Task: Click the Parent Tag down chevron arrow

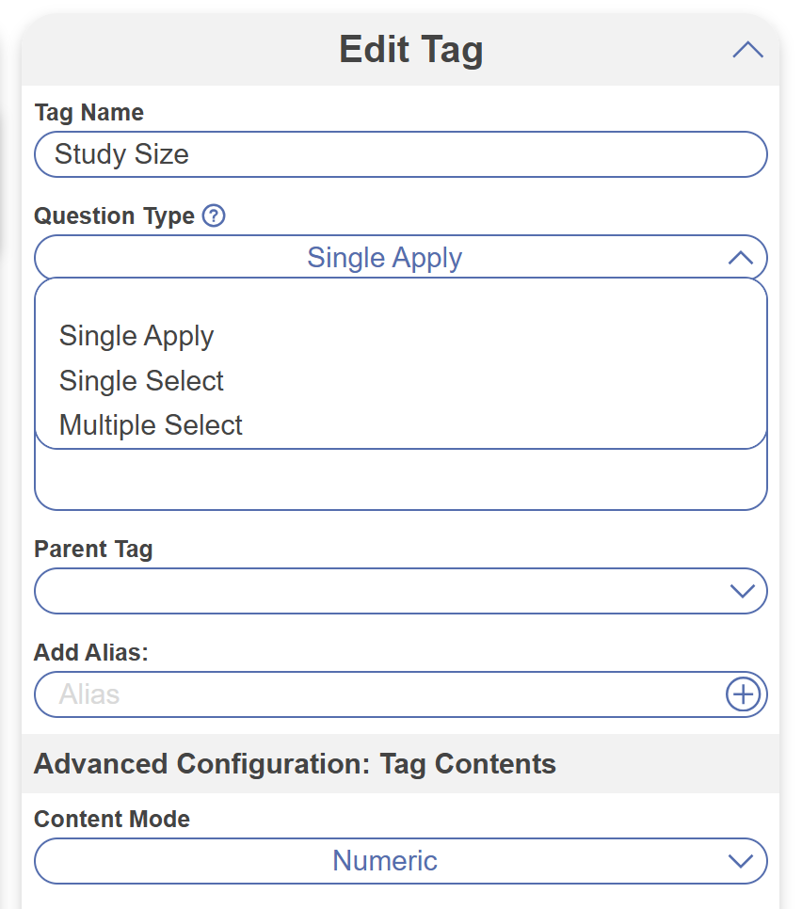Action: pos(742,591)
